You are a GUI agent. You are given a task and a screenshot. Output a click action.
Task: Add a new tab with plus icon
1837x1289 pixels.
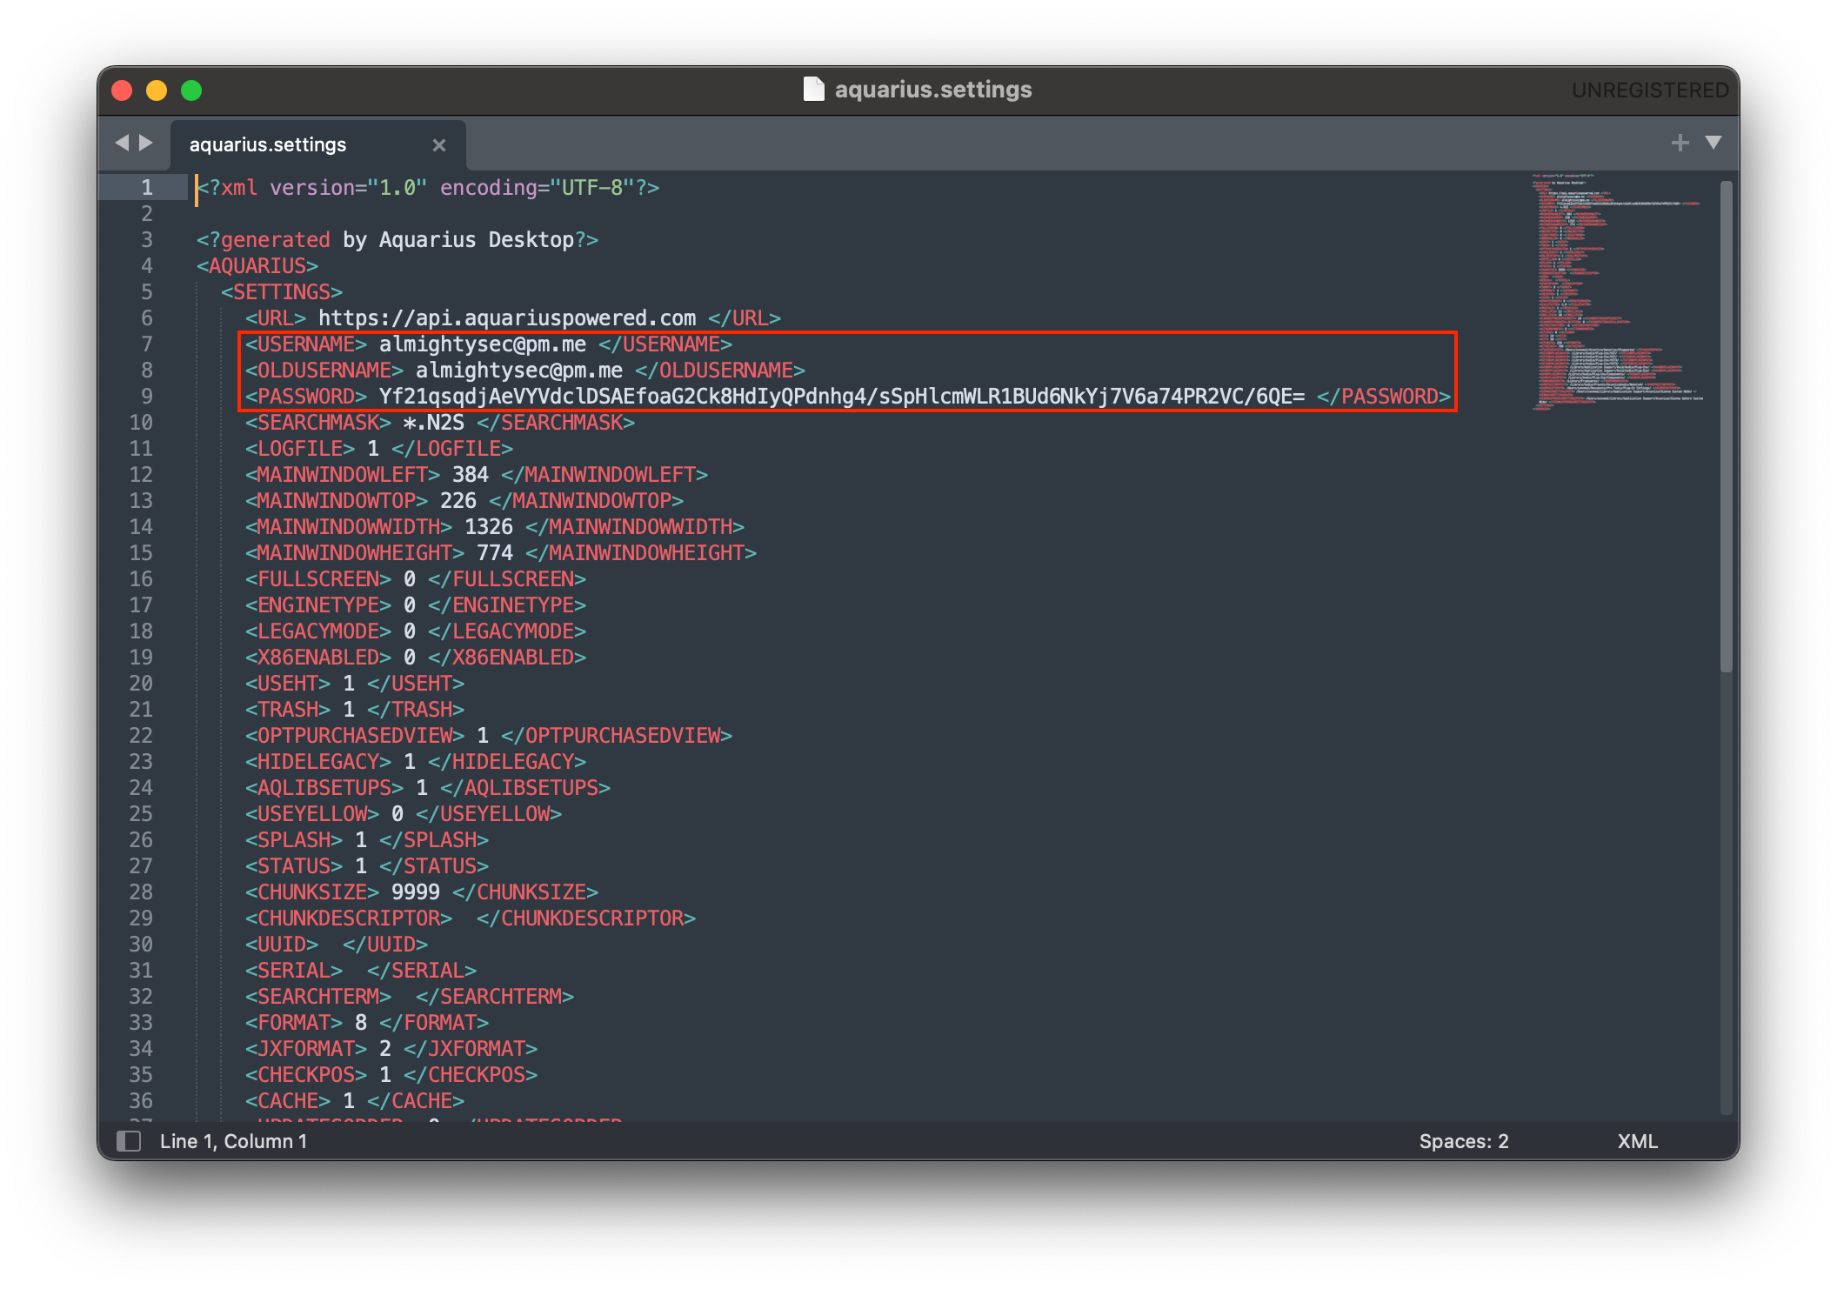click(1680, 143)
